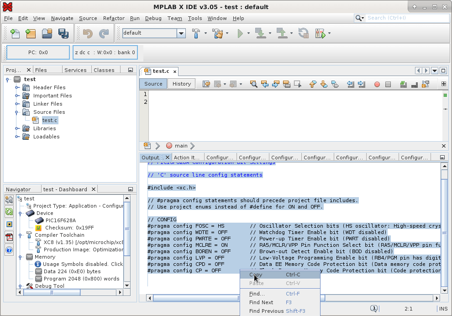Click the Redo arrow icon
Viewport: 452px width, 316px height.
[104, 33]
